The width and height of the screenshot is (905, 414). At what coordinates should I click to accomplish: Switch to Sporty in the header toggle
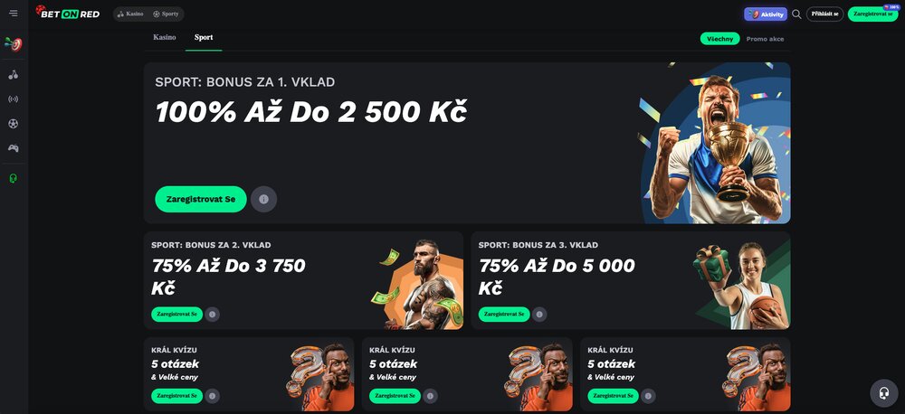167,14
